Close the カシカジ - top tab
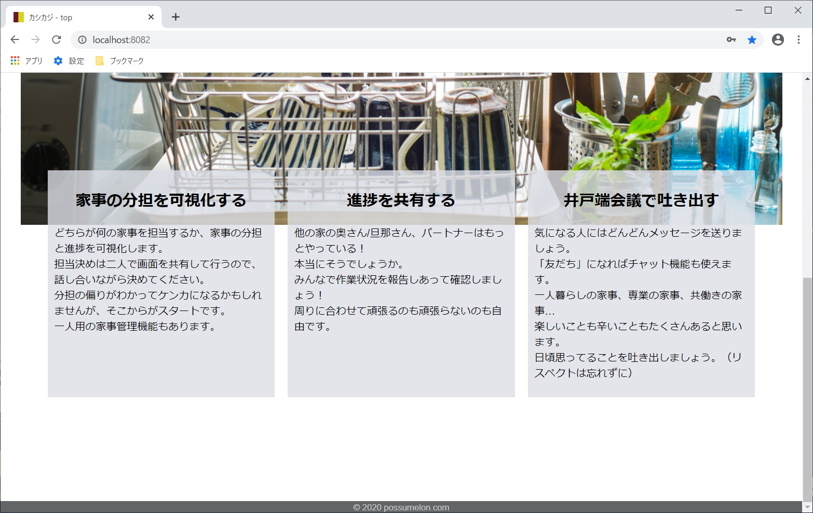The image size is (813, 513). coord(151,17)
